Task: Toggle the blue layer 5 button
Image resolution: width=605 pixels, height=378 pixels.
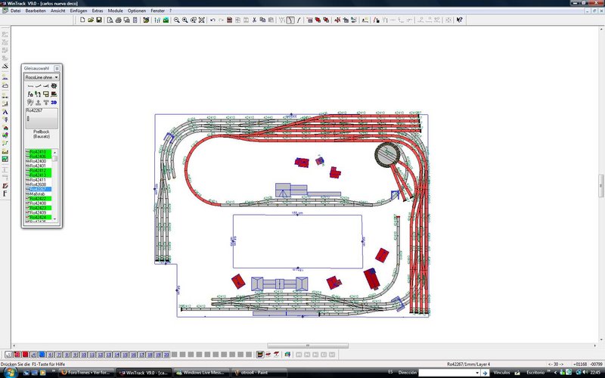Action: 42,355
